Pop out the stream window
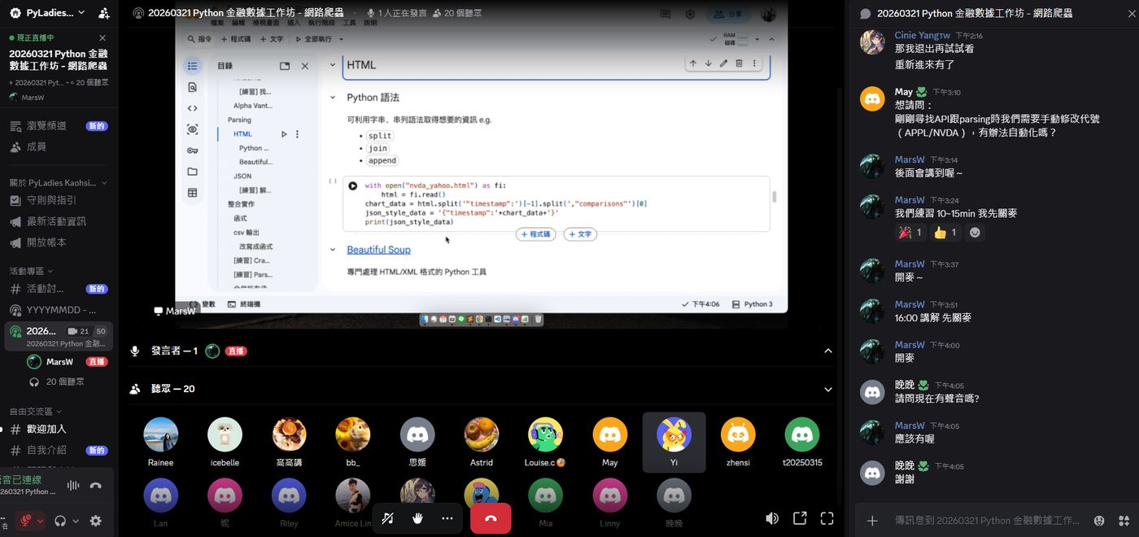Image resolution: width=1139 pixels, height=537 pixels. [800, 518]
